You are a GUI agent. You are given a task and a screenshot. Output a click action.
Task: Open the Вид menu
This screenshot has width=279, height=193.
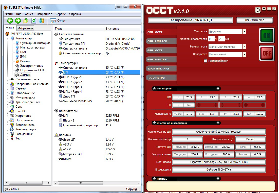point(19,14)
